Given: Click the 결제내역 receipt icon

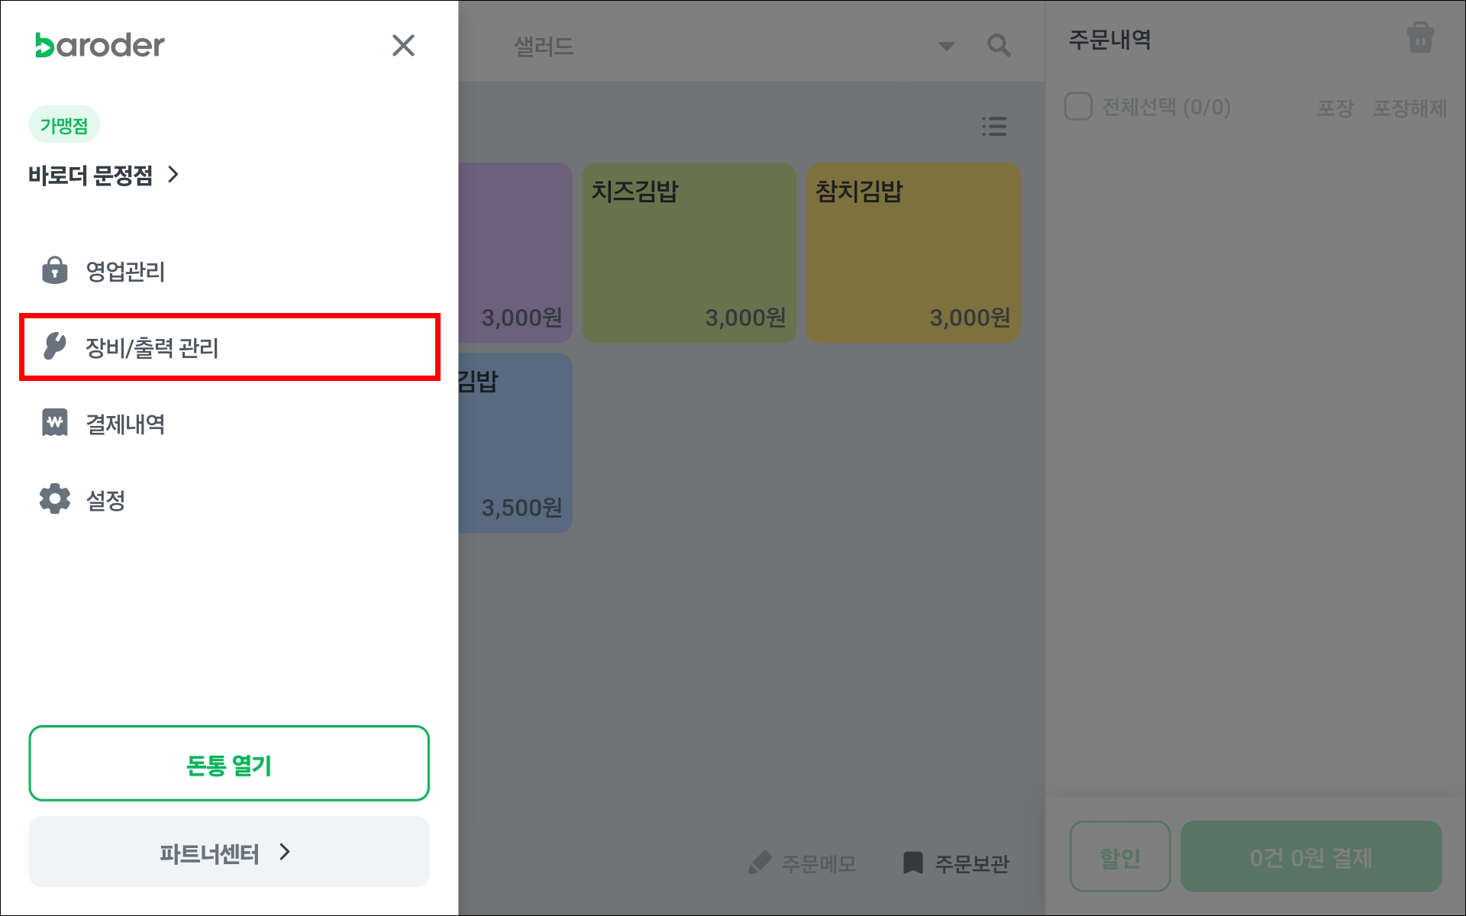Looking at the screenshot, I should click(54, 423).
